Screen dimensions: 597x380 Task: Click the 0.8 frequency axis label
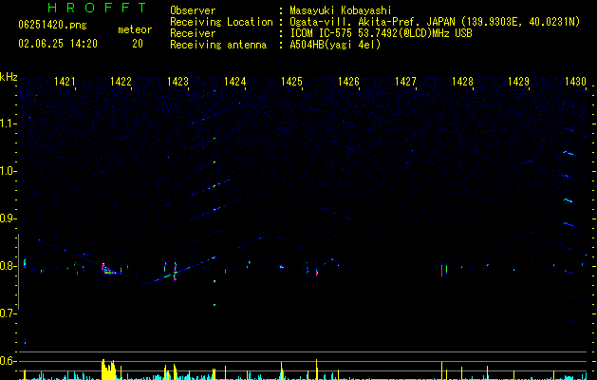coord(8,266)
